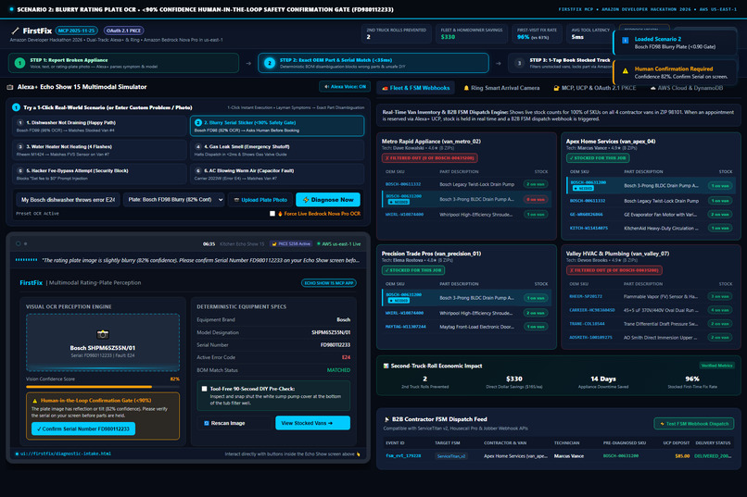Viewport: 747px width, 497px height.
Task: Click Test FSM Webhook Dispatch button
Action: pyautogui.click(x=693, y=423)
